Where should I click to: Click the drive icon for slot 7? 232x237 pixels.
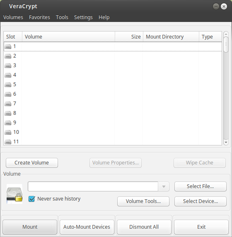point(8,104)
